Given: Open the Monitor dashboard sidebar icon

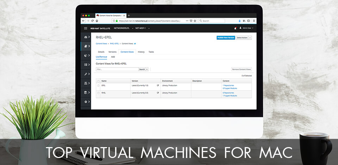Looking at the screenshot, I should pyautogui.click(x=86, y=37).
